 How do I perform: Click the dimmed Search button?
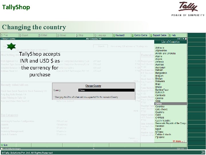pos(100,46)
